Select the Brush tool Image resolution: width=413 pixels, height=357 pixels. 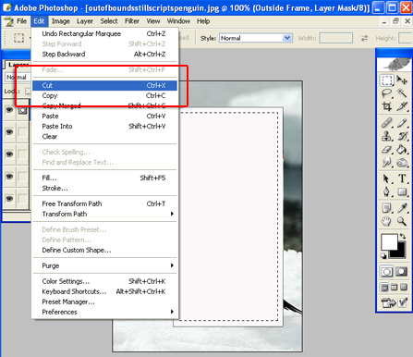point(402,123)
